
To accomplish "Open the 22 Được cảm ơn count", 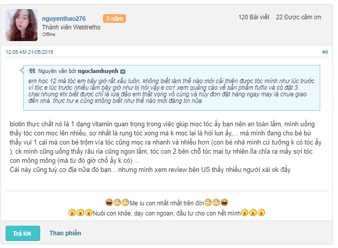I will (x=298, y=17).
